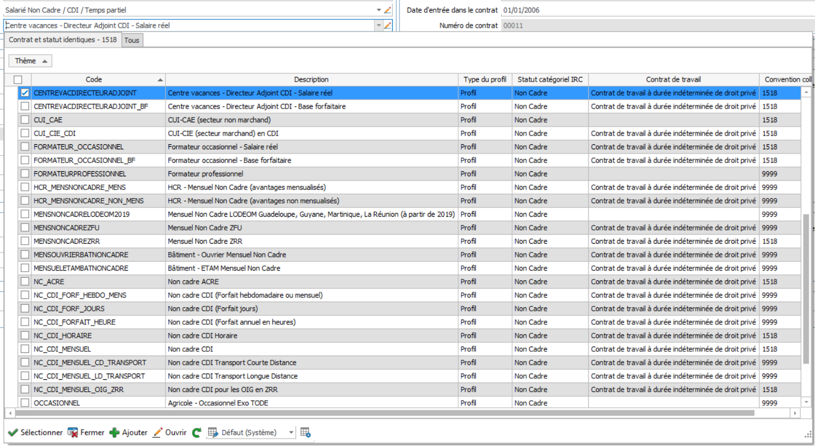Select the Contrat et statut identiques - 1518 tab
The height and width of the screenshot is (446, 815).
pos(63,40)
